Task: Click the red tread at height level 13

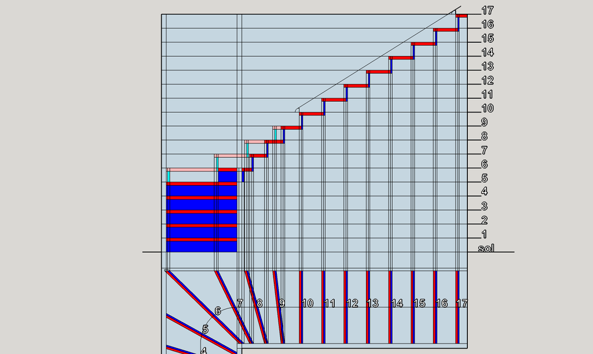Action: tap(379, 72)
